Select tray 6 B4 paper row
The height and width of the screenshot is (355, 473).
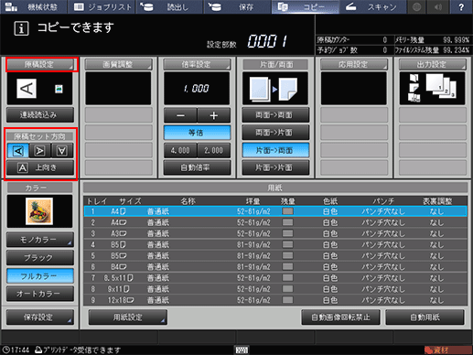[x=275, y=267]
